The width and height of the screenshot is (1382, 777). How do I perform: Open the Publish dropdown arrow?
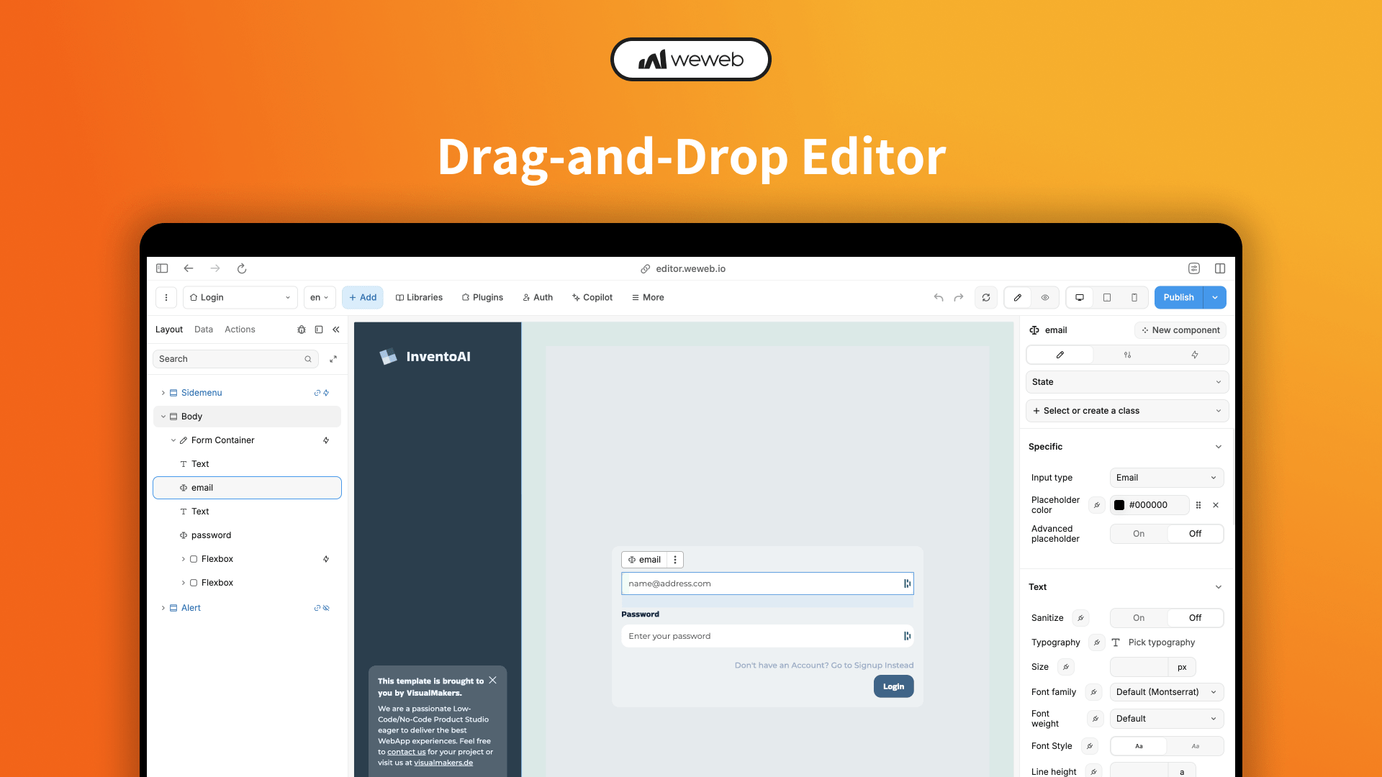coord(1215,297)
